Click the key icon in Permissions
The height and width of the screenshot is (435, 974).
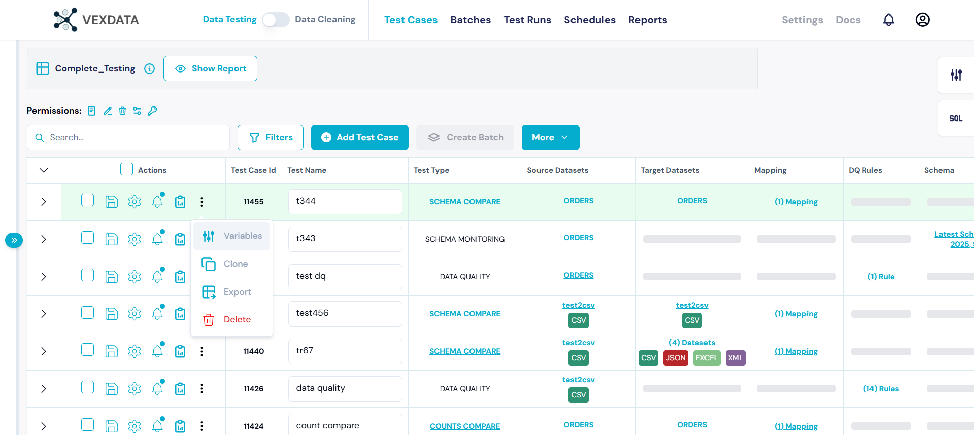pyautogui.click(x=152, y=111)
